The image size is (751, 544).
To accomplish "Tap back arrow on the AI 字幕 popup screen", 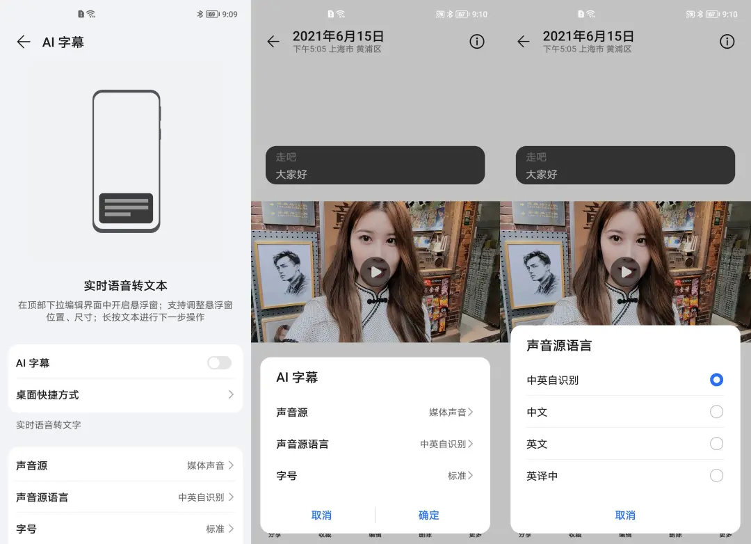I will tap(273, 42).
